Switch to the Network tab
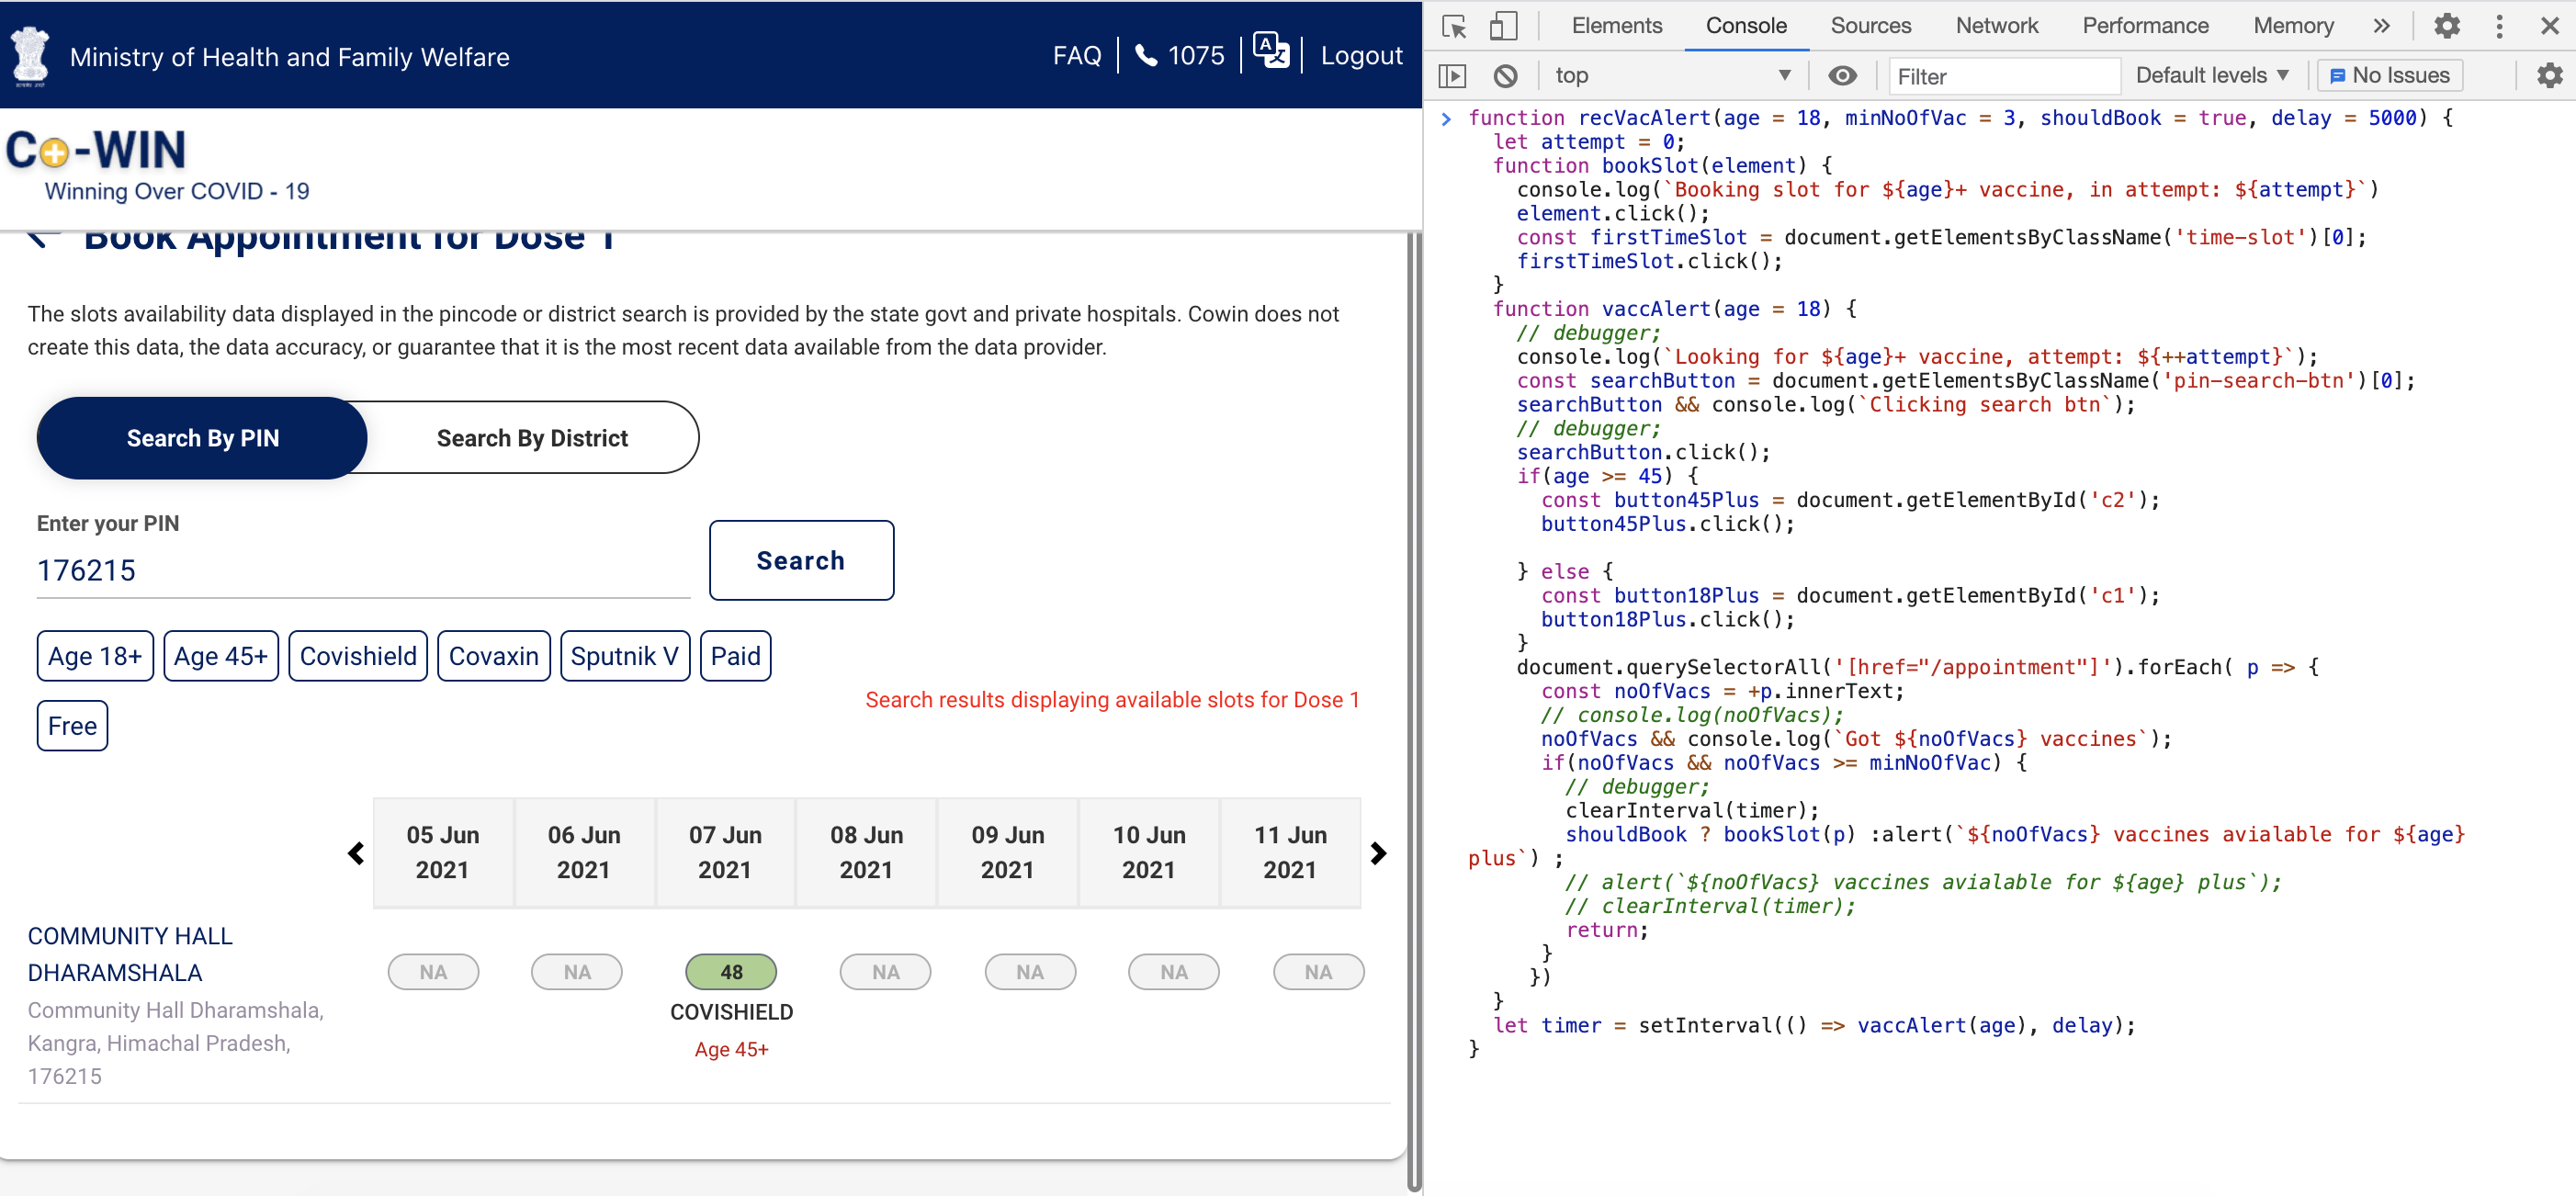 point(1996,26)
